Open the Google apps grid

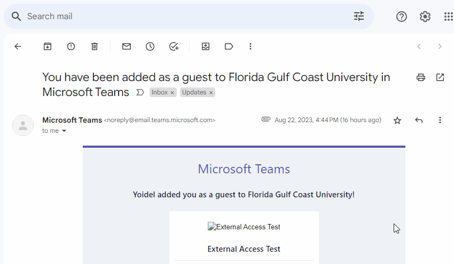coord(449,17)
